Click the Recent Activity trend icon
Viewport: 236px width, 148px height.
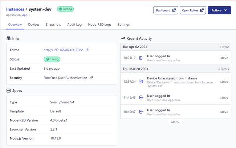pos(123,38)
